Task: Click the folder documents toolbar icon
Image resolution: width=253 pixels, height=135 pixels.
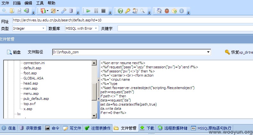Action: pyautogui.click(x=12, y=11)
